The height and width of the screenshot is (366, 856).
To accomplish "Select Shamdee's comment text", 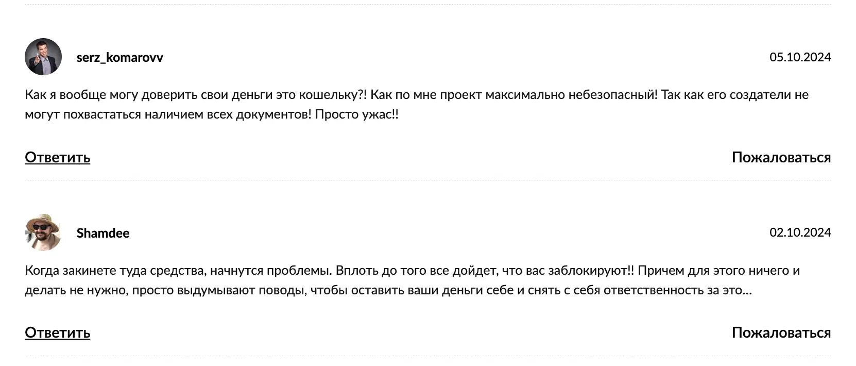I will coord(412,280).
